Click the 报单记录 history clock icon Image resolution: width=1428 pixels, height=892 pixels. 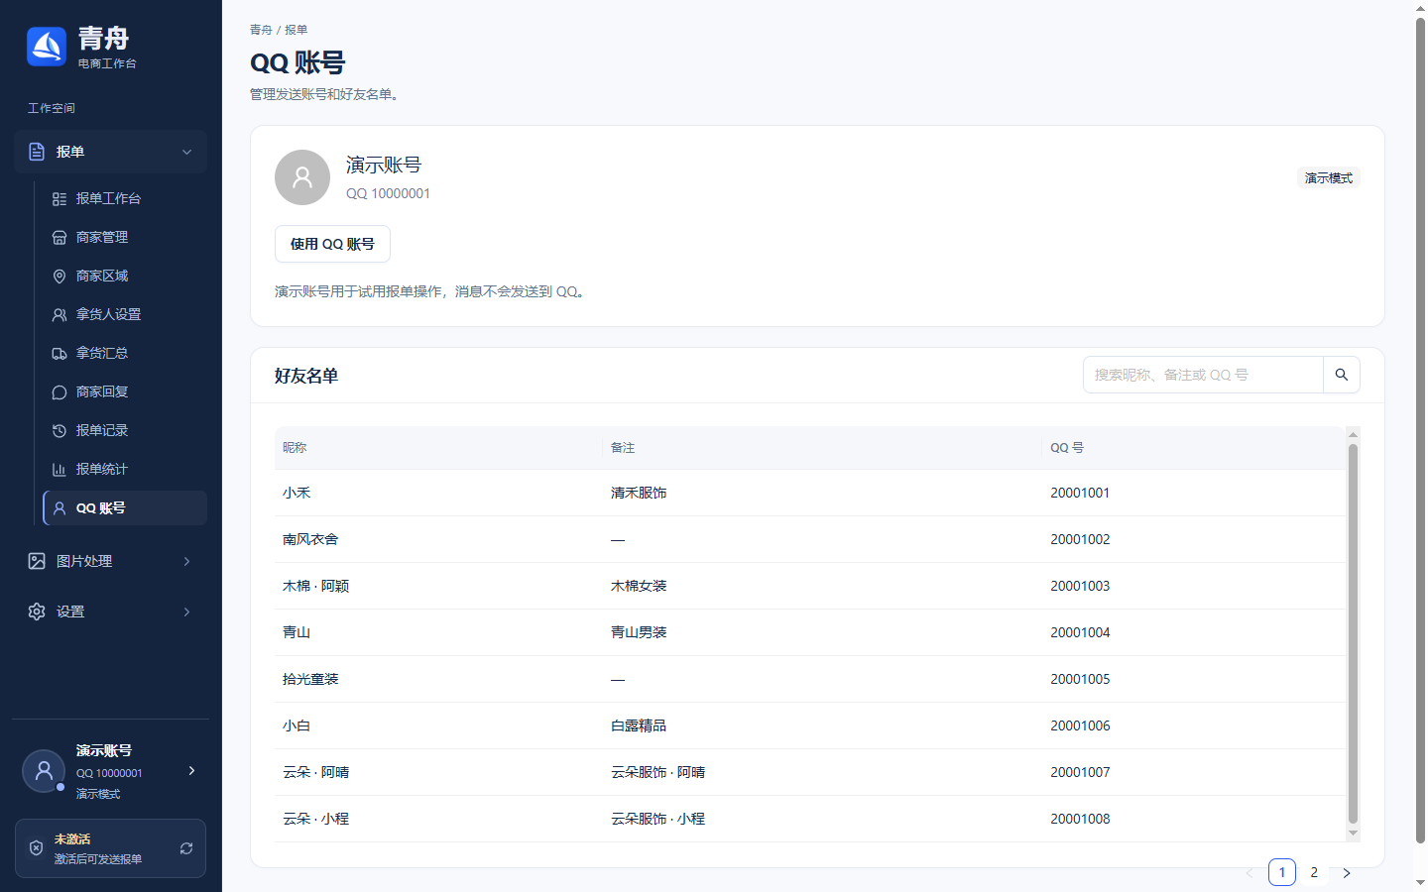coord(59,431)
